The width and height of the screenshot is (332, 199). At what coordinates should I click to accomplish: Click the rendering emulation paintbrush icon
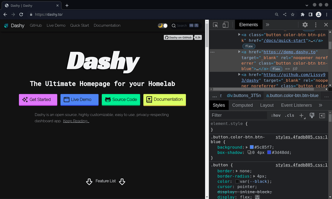tap(312, 115)
